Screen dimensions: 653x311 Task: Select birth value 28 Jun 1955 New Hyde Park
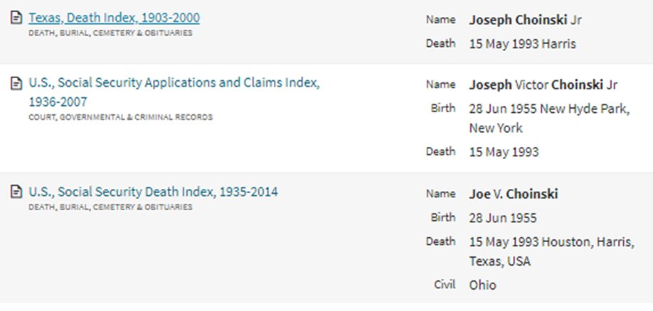coord(549,118)
